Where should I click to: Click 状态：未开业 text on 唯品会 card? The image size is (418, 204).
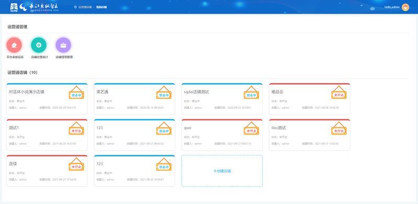tap(280, 101)
